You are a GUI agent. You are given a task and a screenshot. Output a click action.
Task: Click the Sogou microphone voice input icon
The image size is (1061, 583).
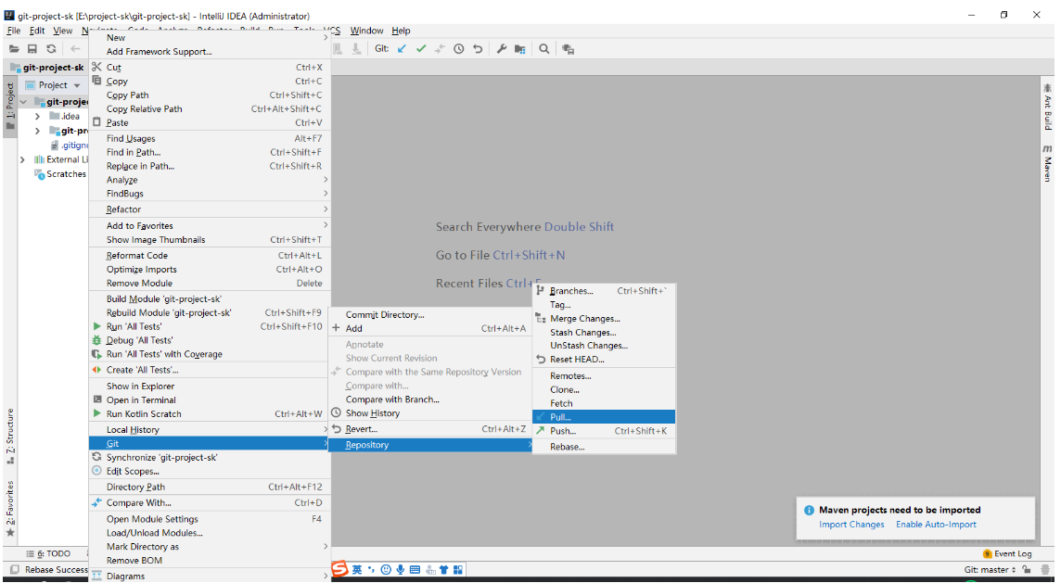401,569
